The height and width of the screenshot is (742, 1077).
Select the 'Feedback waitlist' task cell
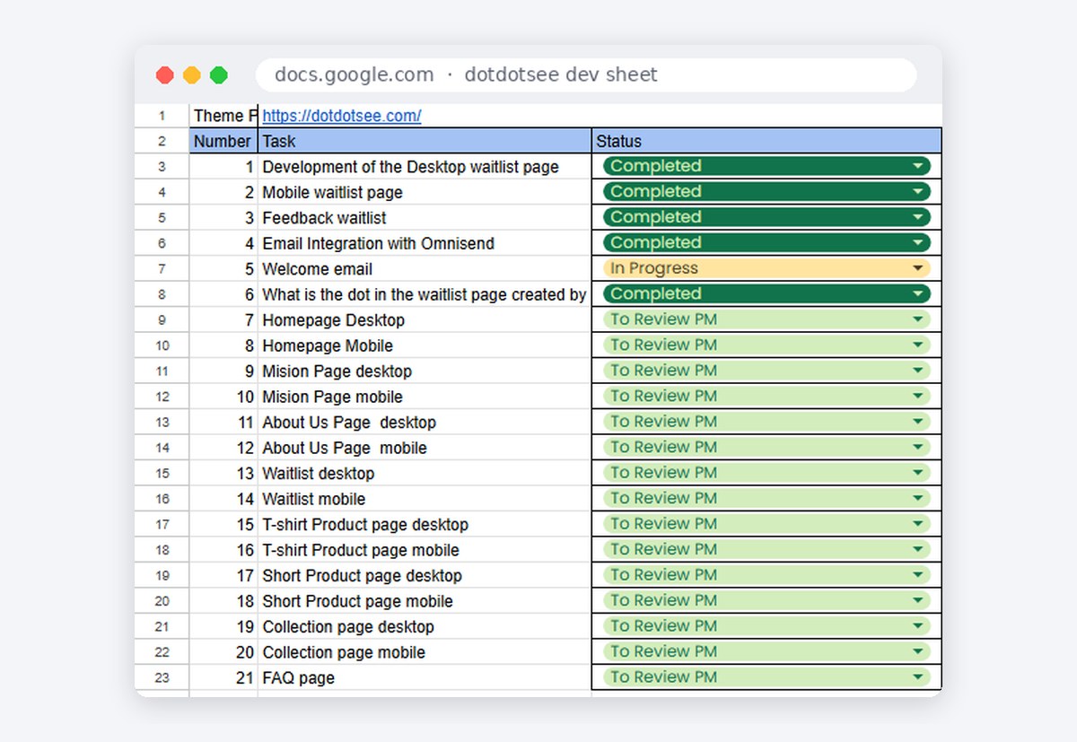point(425,218)
